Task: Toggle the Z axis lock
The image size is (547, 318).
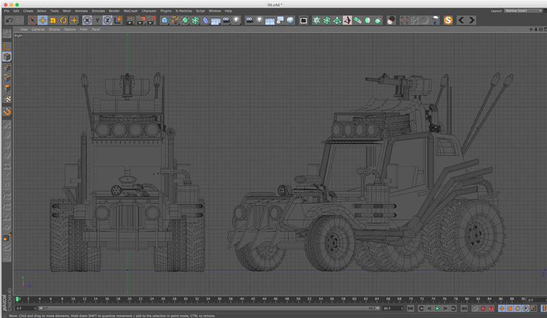Action: point(107,20)
